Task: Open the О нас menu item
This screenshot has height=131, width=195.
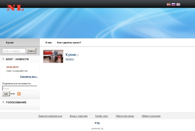Action: pos(48,43)
